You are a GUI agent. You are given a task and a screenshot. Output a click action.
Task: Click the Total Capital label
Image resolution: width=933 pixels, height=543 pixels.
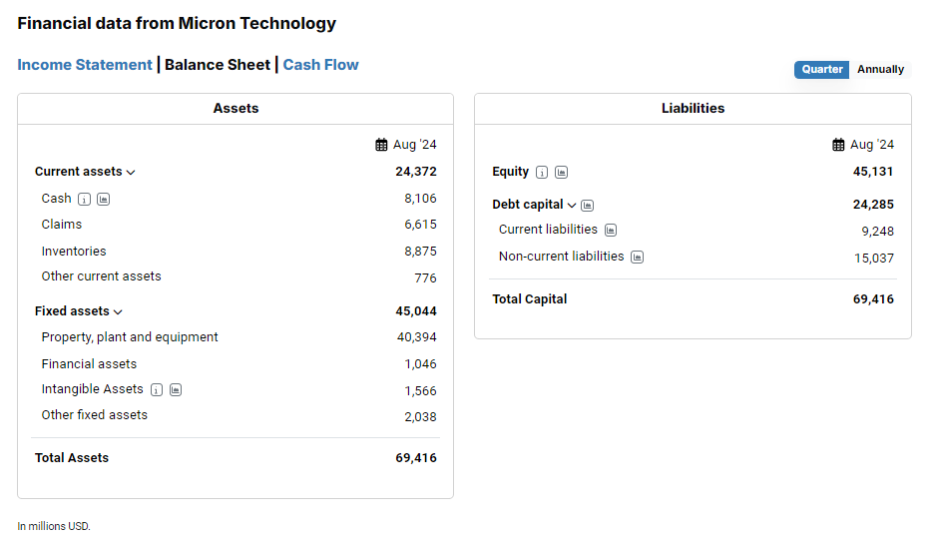coord(530,299)
